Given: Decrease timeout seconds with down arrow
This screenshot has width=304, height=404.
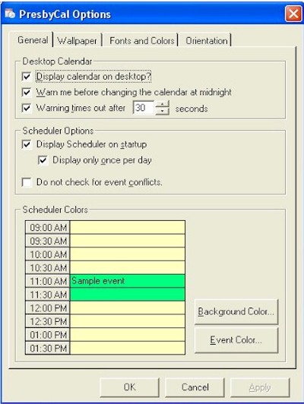Looking at the screenshot, I should 163,111.
